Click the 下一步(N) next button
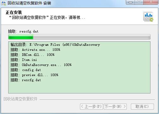This screenshot has height=114, width=159. point(115,106)
